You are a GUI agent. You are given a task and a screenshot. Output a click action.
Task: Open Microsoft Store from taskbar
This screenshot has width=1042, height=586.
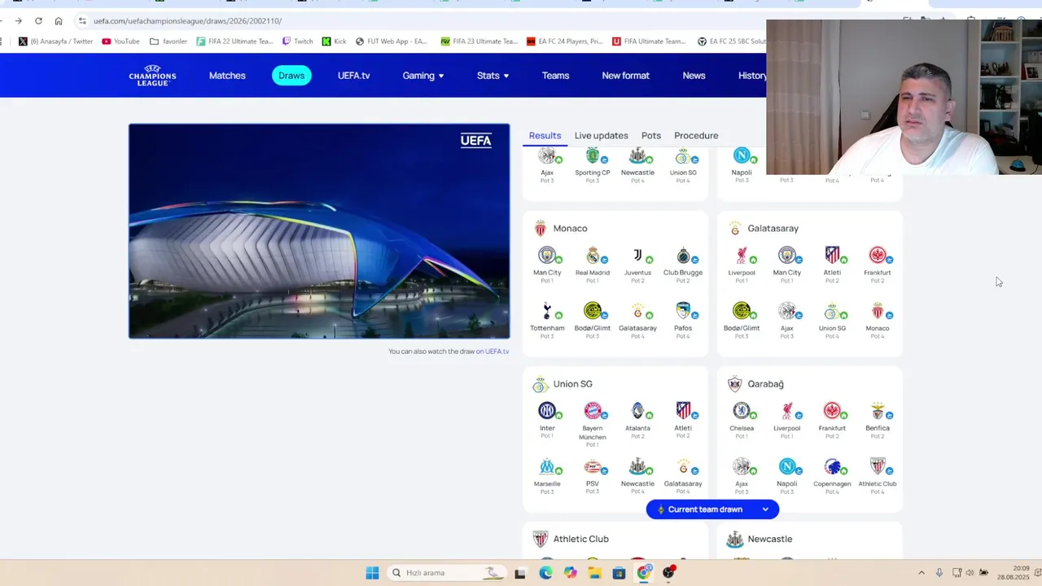click(619, 573)
